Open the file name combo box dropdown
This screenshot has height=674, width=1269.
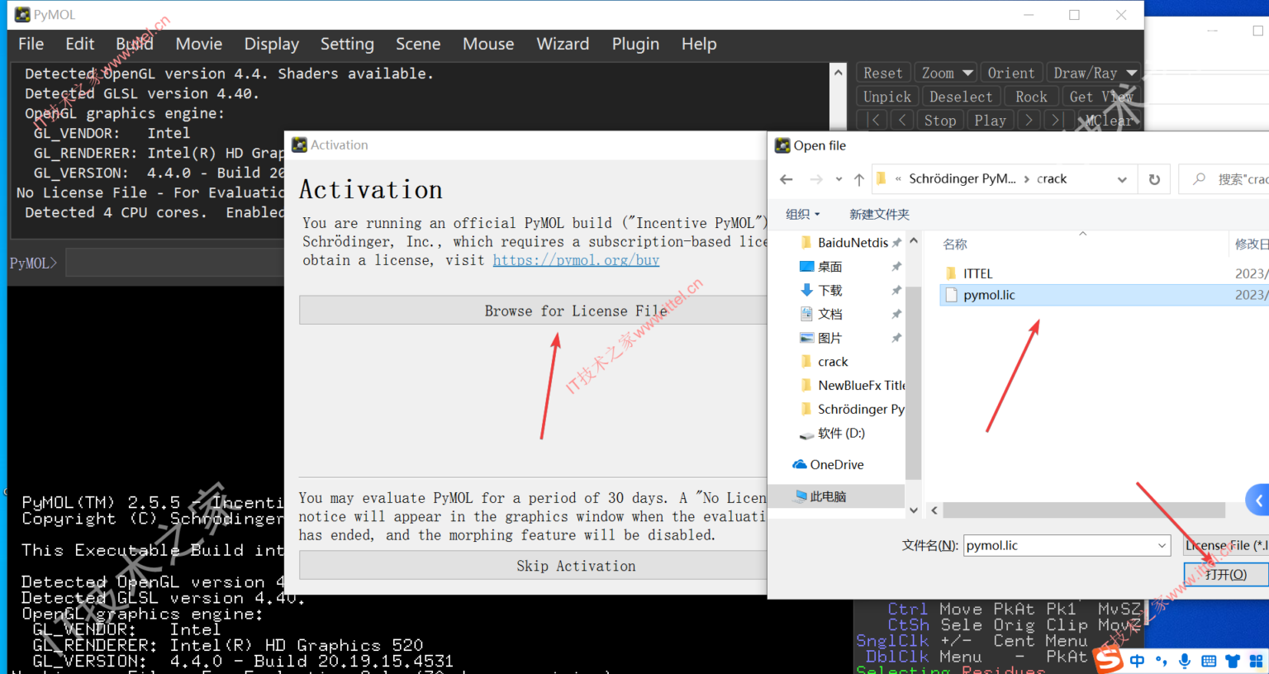[1162, 545]
